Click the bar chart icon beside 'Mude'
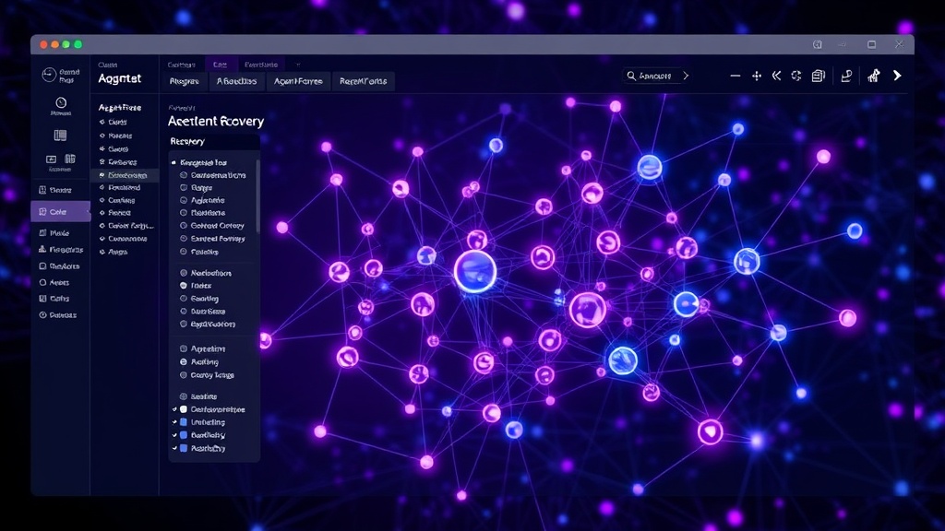This screenshot has height=531, width=945. click(x=42, y=233)
